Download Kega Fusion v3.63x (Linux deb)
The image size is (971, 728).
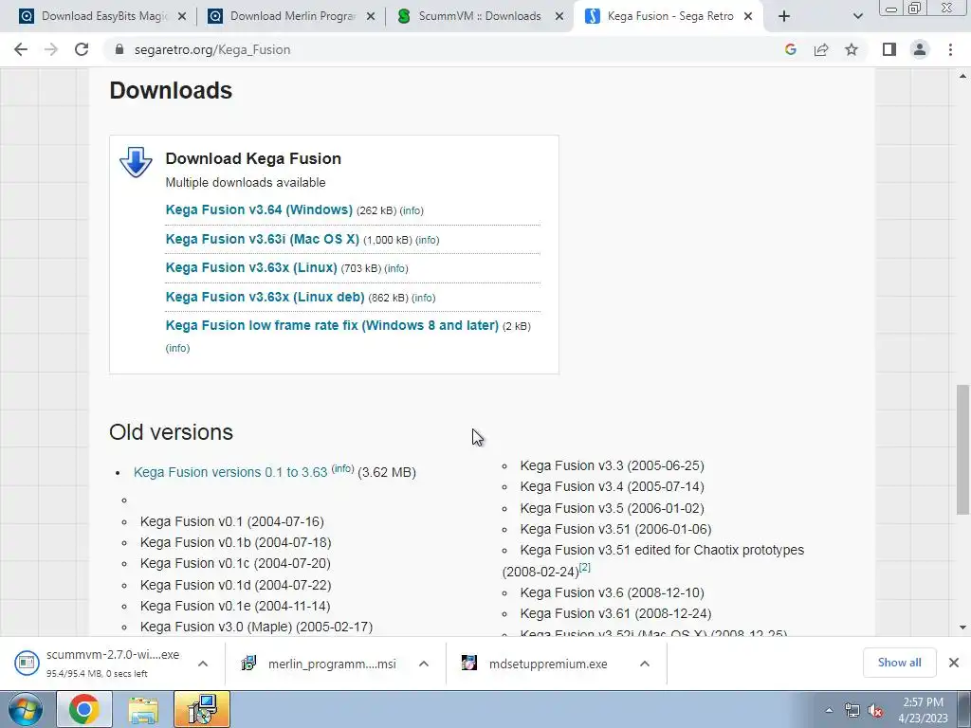pyautogui.click(x=265, y=297)
